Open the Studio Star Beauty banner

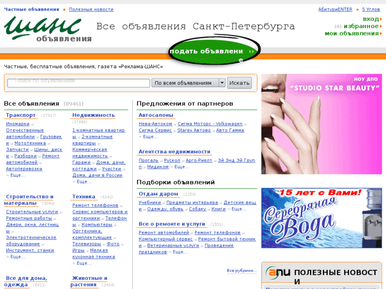(322, 124)
